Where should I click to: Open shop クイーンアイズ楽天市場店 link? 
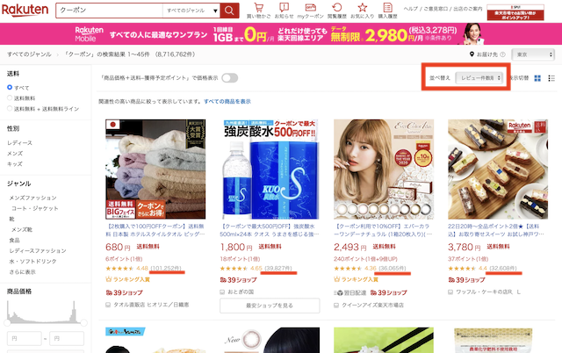click(372, 305)
